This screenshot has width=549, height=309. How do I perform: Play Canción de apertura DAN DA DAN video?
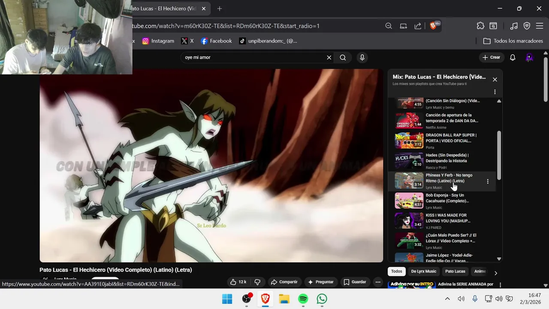(x=442, y=121)
